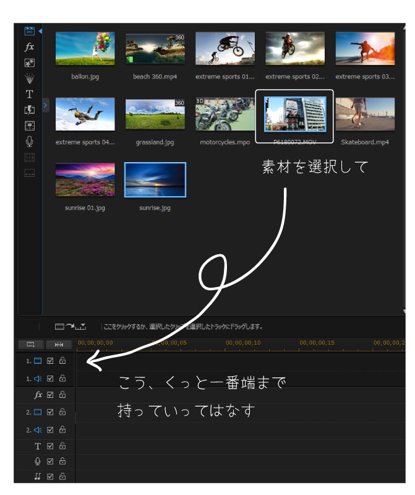Select the sunrise.jpg thumbnail
This screenshot has width=415, height=495.
pos(155,179)
